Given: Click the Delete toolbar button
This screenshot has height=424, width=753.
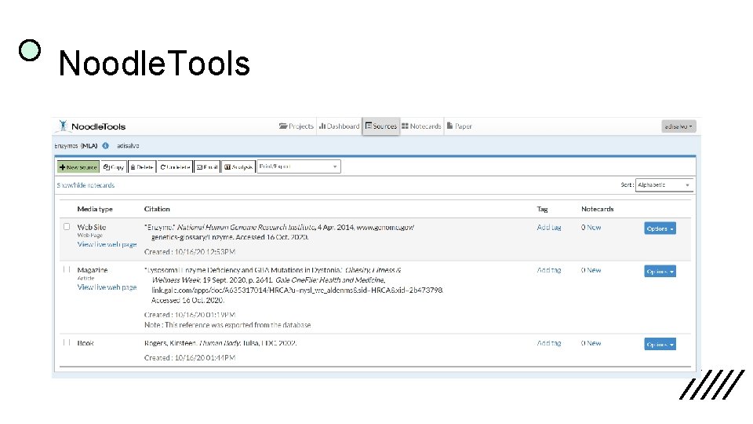Looking at the screenshot, I should pyautogui.click(x=142, y=166).
